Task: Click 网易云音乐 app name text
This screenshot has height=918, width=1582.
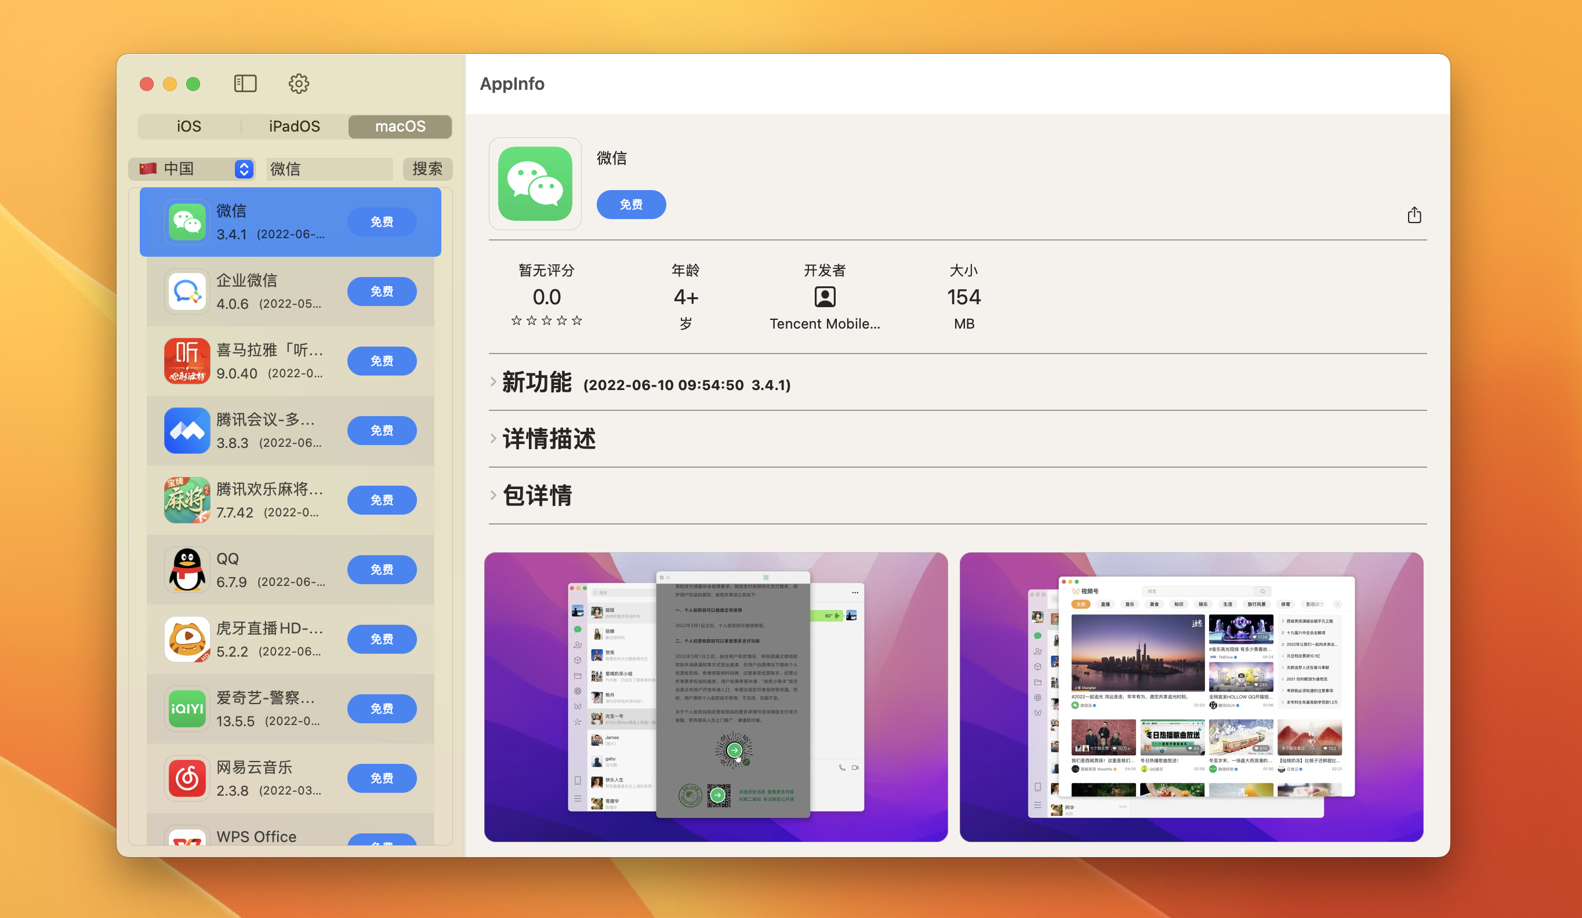Action: pyautogui.click(x=254, y=767)
